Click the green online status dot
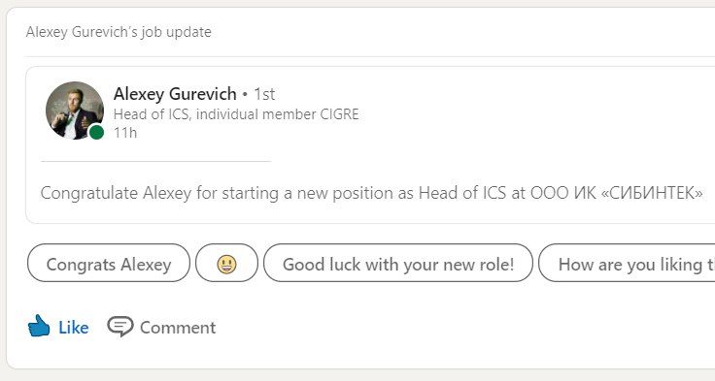This screenshot has height=381, width=715. coord(96,133)
